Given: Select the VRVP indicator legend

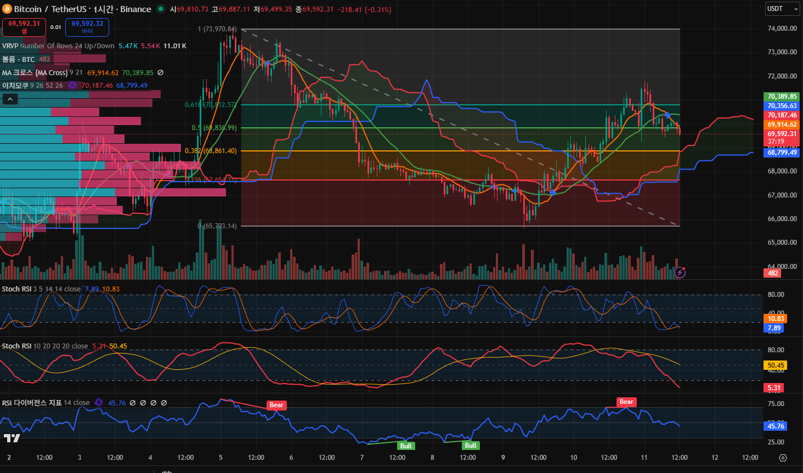Looking at the screenshot, I should 11,46.
